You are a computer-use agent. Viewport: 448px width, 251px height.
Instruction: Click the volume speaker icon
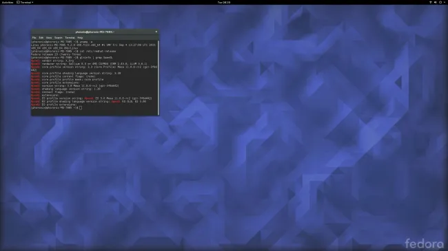(435, 2)
